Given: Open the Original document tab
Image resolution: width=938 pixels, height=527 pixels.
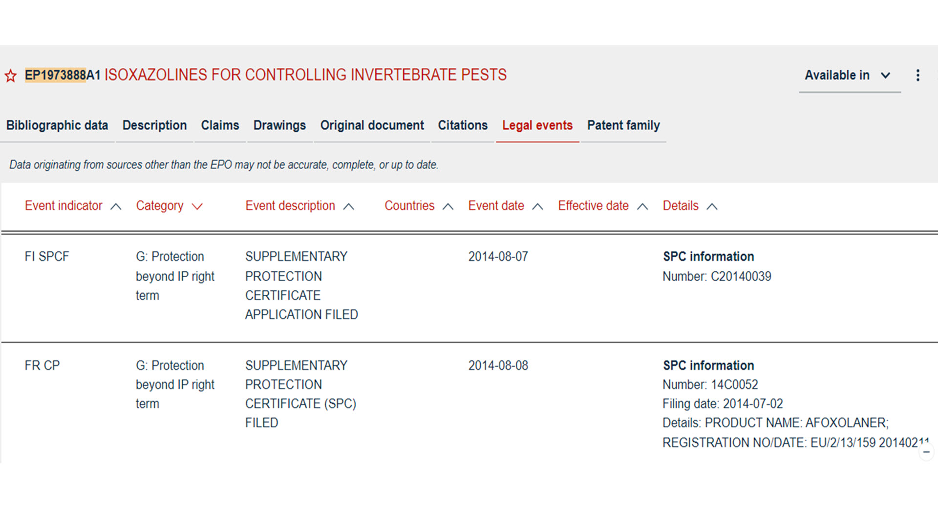Looking at the screenshot, I should point(372,126).
